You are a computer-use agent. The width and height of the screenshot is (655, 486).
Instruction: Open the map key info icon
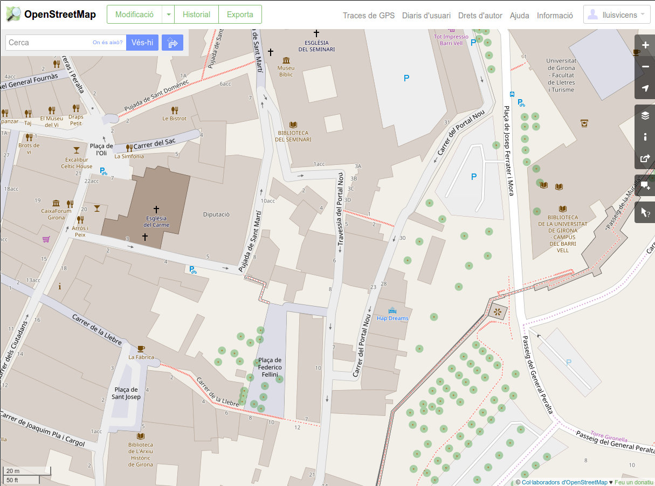[x=645, y=137]
